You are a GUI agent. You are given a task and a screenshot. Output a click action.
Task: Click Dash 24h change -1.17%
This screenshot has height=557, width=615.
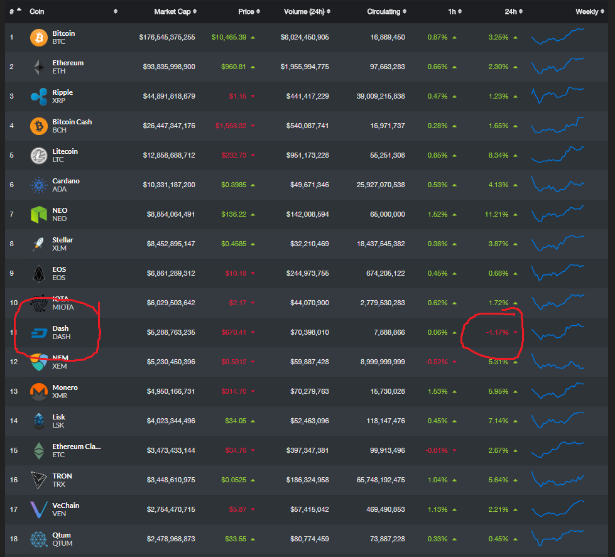tap(498, 332)
